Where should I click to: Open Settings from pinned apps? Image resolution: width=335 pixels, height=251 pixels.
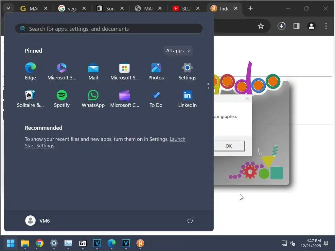pyautogui.click(x=187, y=72)
